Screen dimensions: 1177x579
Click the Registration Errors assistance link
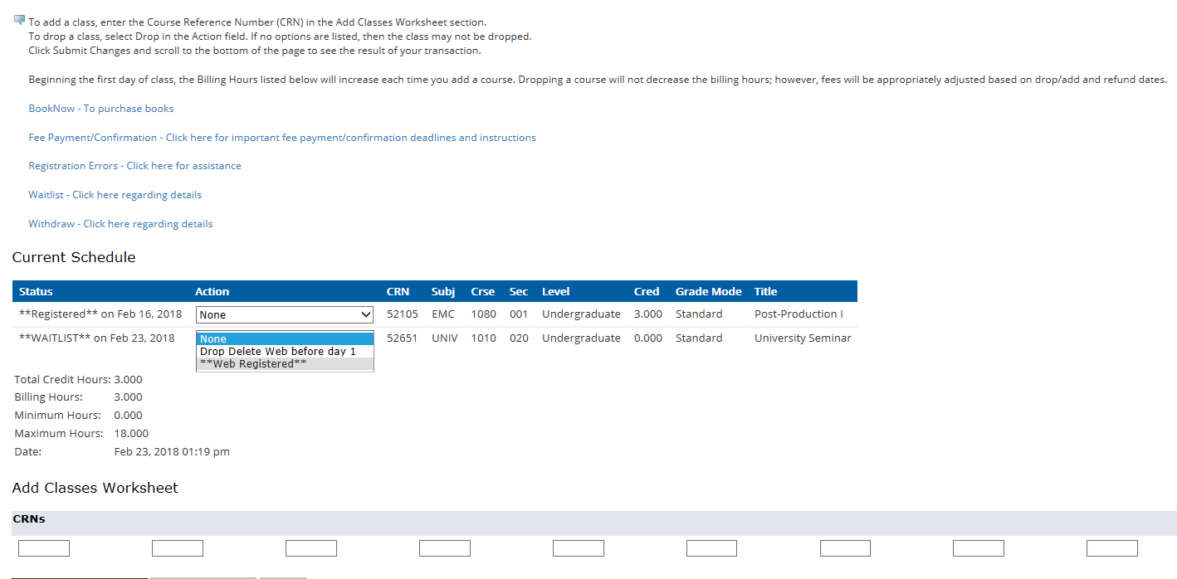pos(134,166)
